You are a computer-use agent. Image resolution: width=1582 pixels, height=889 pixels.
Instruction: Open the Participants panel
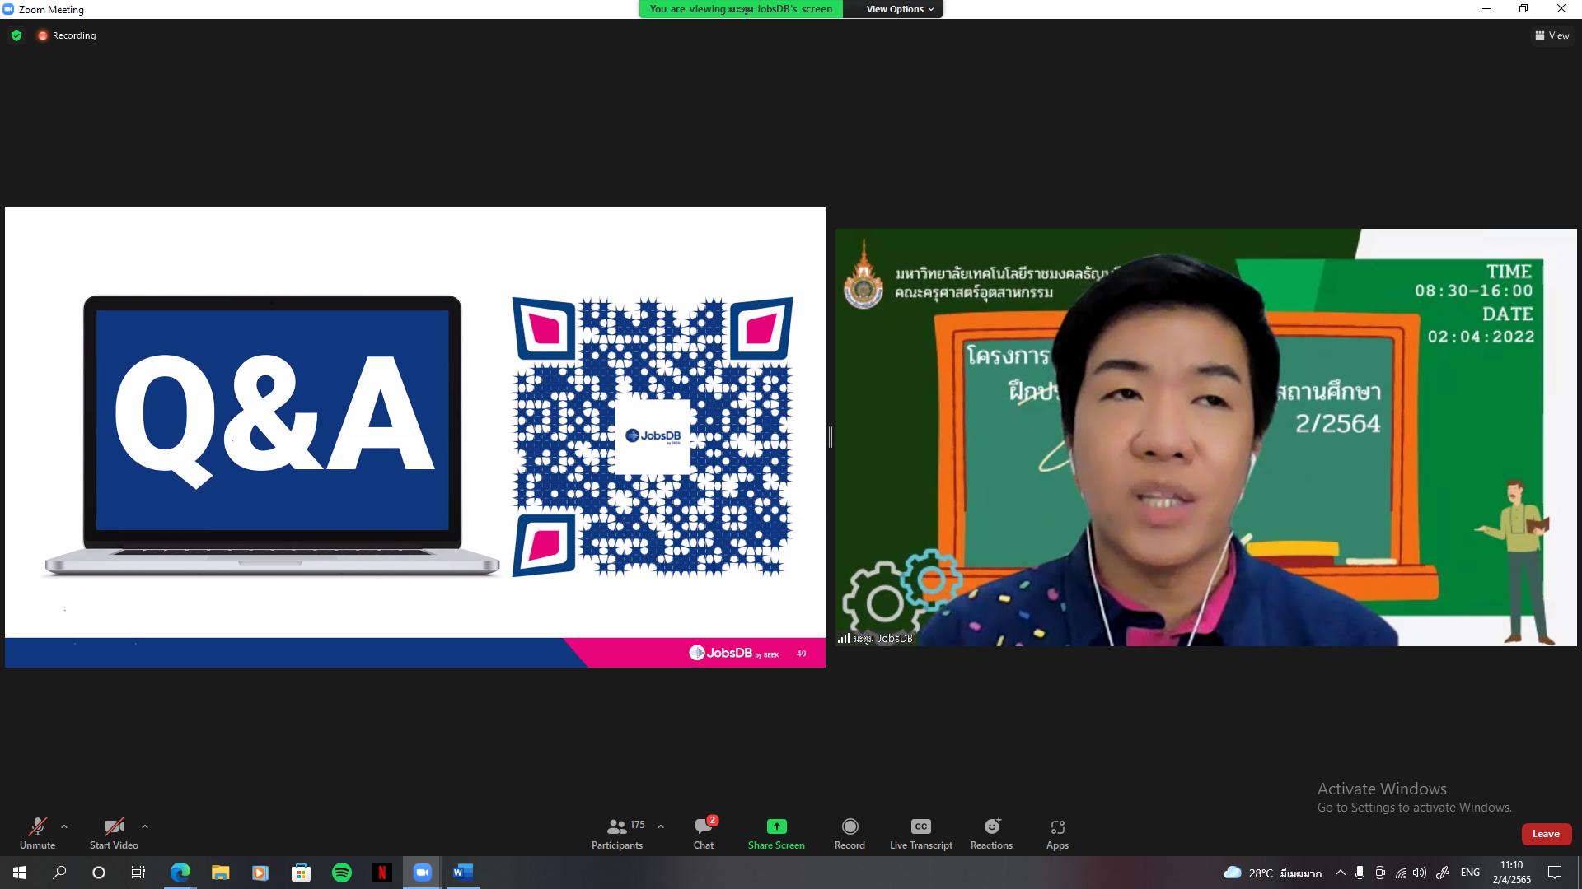617,833
